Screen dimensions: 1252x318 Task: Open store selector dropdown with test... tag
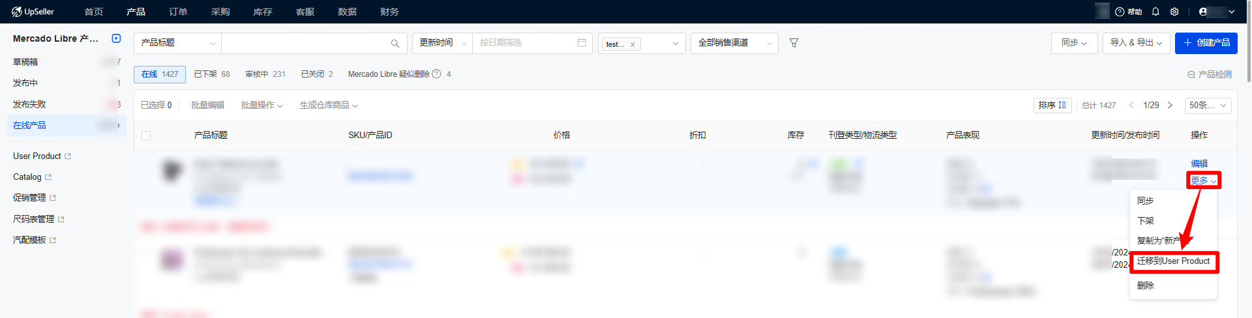[x=642, y=43]
